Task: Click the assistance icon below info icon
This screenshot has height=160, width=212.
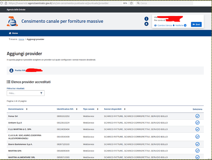Action: [146, 24]
